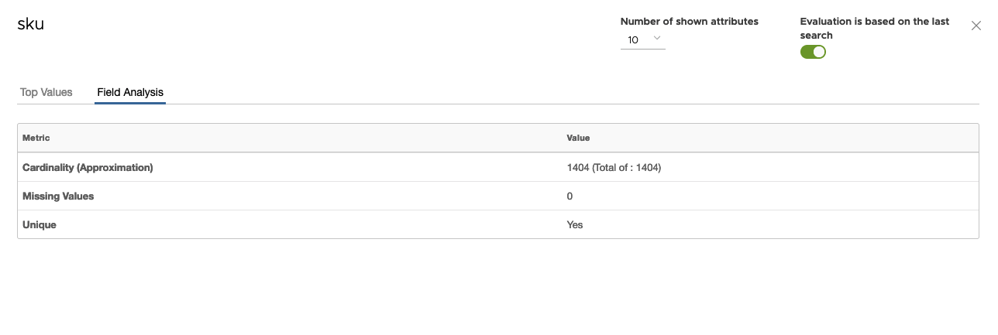
Task: Click the Number of shown attributes label
Action: click(689, 22)
